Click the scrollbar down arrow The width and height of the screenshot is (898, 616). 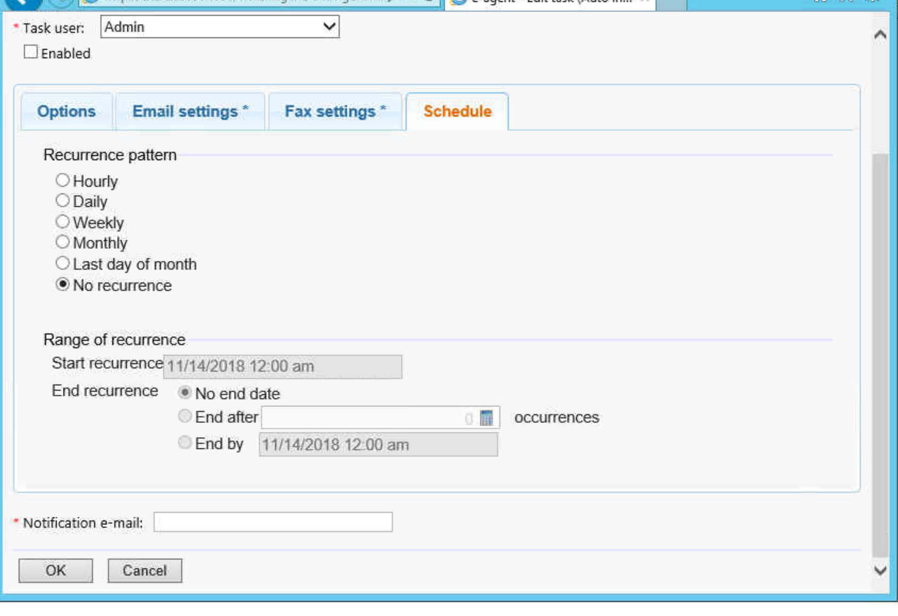click(x=880, y=570)
